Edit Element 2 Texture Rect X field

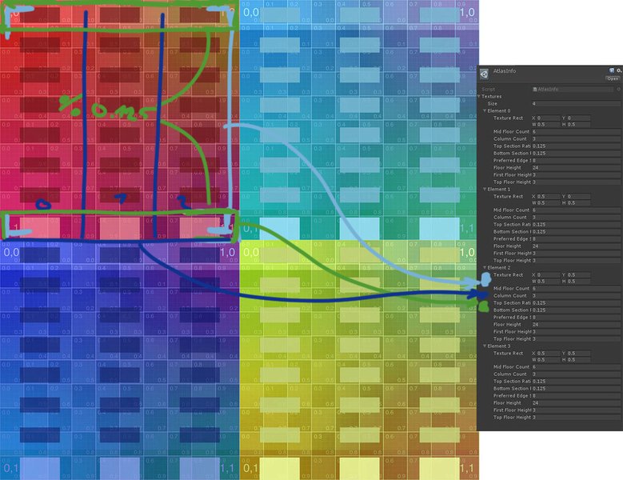point(549,274)
